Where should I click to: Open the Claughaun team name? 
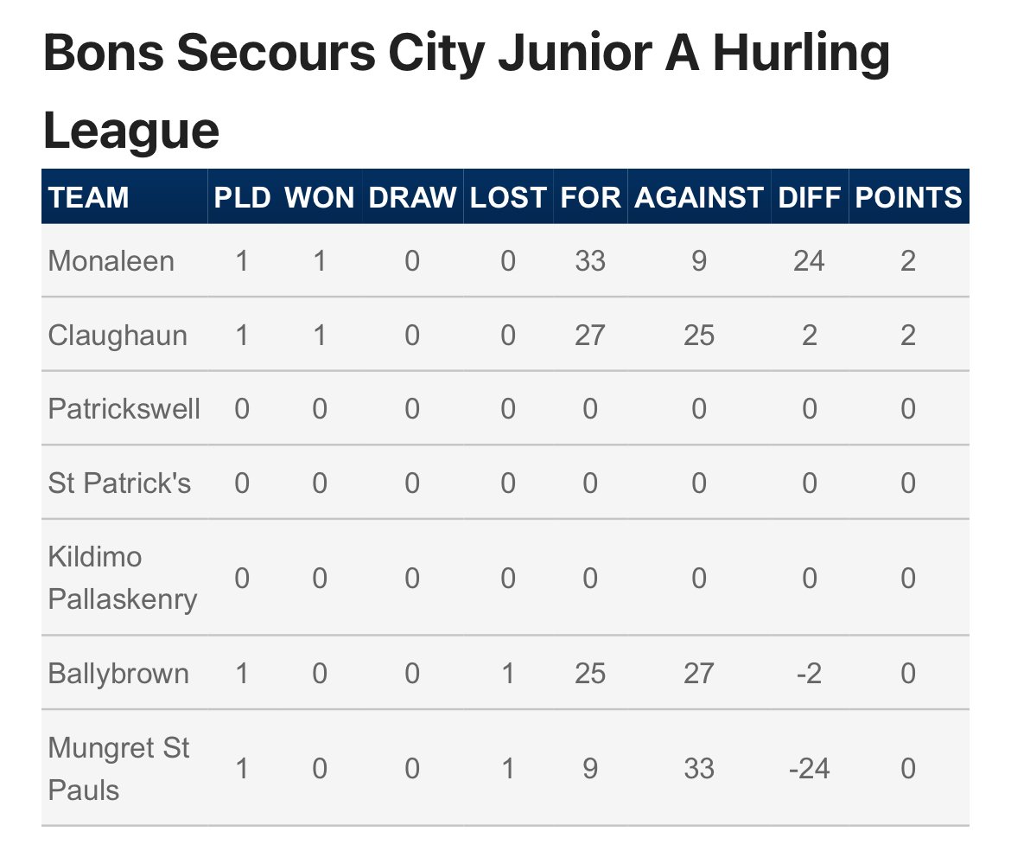pyautogui.click(x=118, y=336)
